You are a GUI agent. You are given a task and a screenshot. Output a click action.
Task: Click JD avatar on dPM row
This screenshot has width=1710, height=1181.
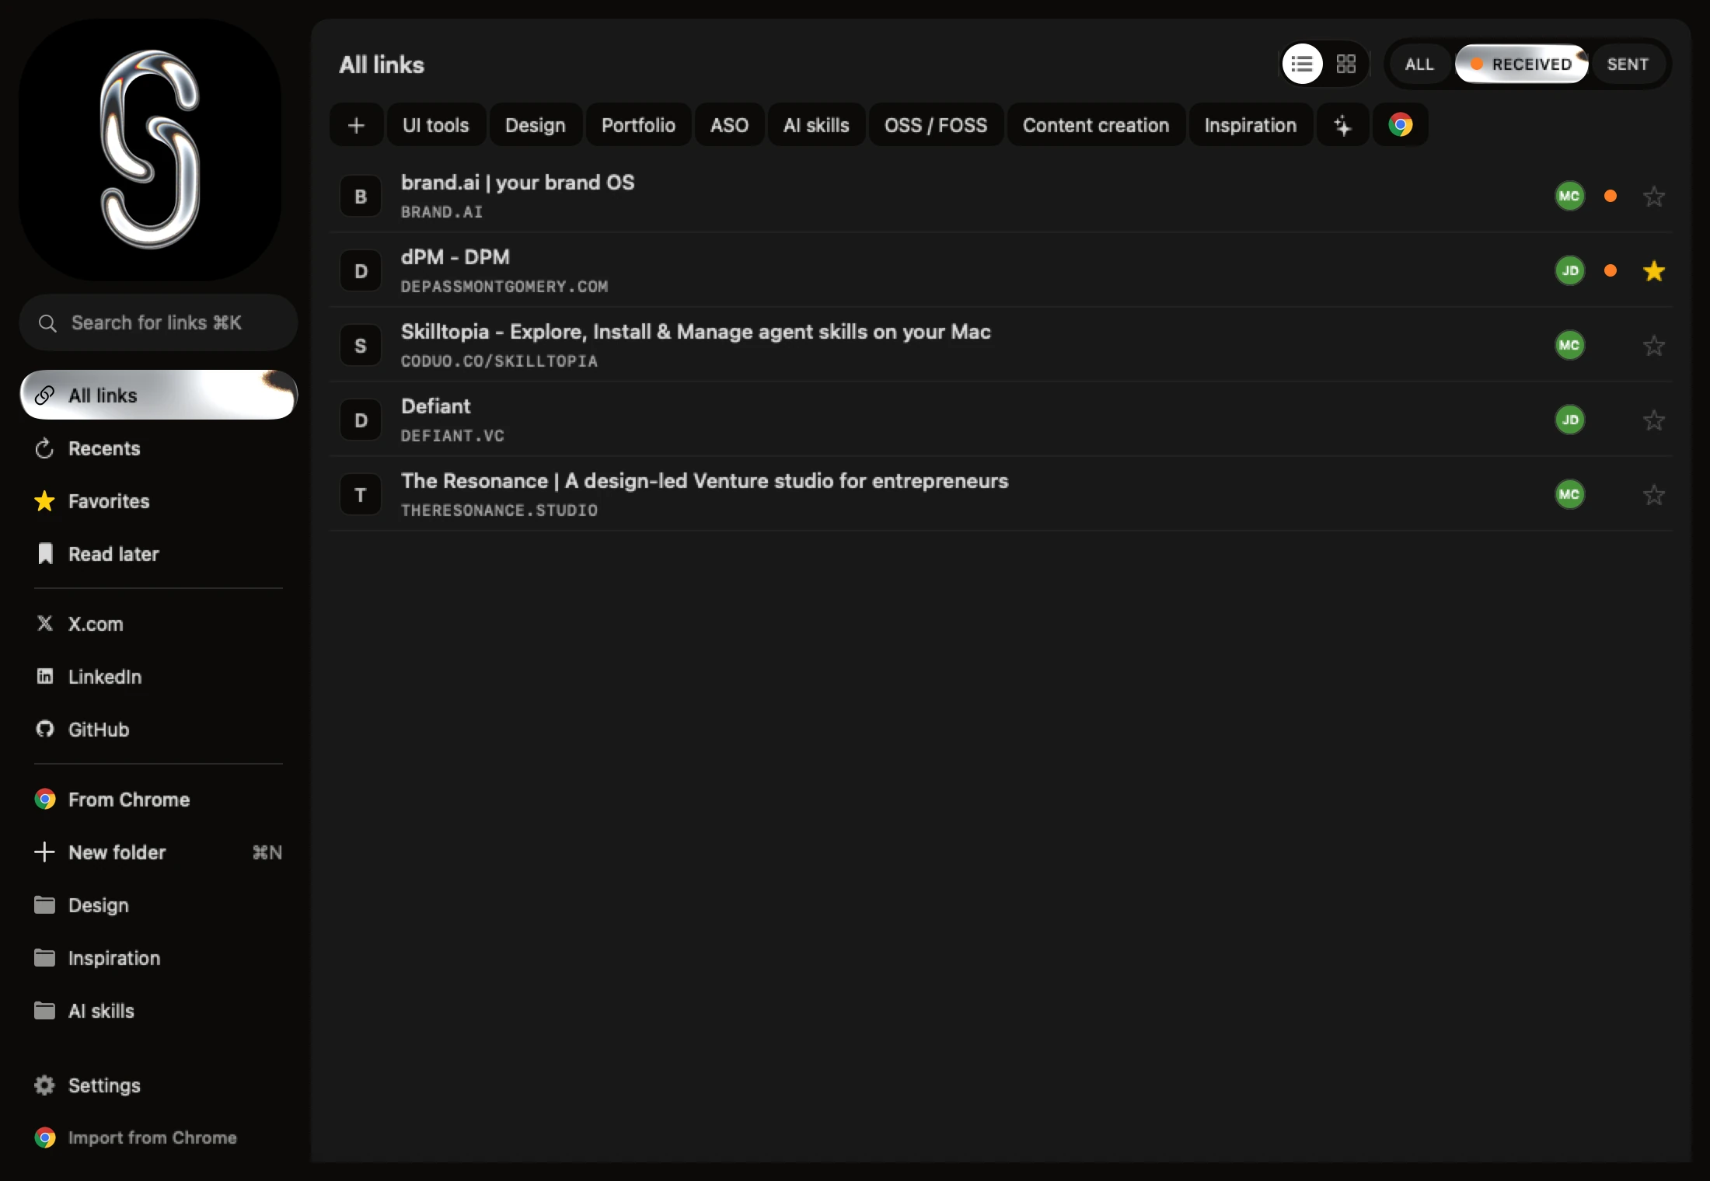point(1569,270)
